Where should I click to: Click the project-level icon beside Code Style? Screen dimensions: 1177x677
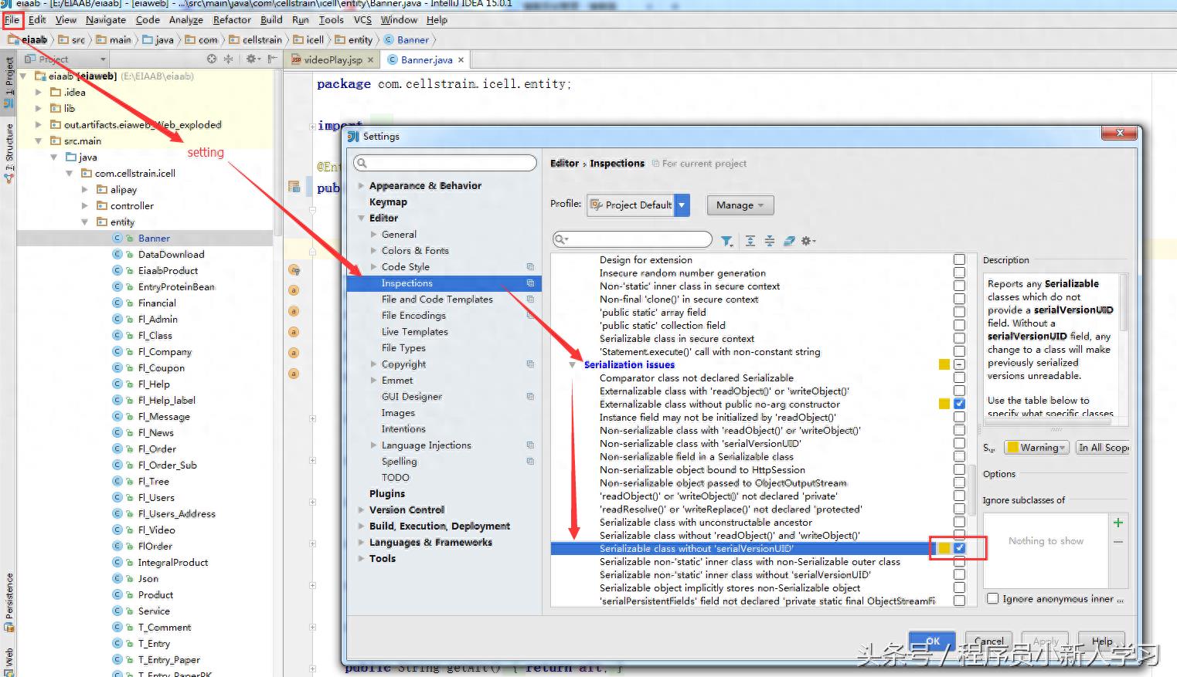pyautogui.click(x=530, y=266)
